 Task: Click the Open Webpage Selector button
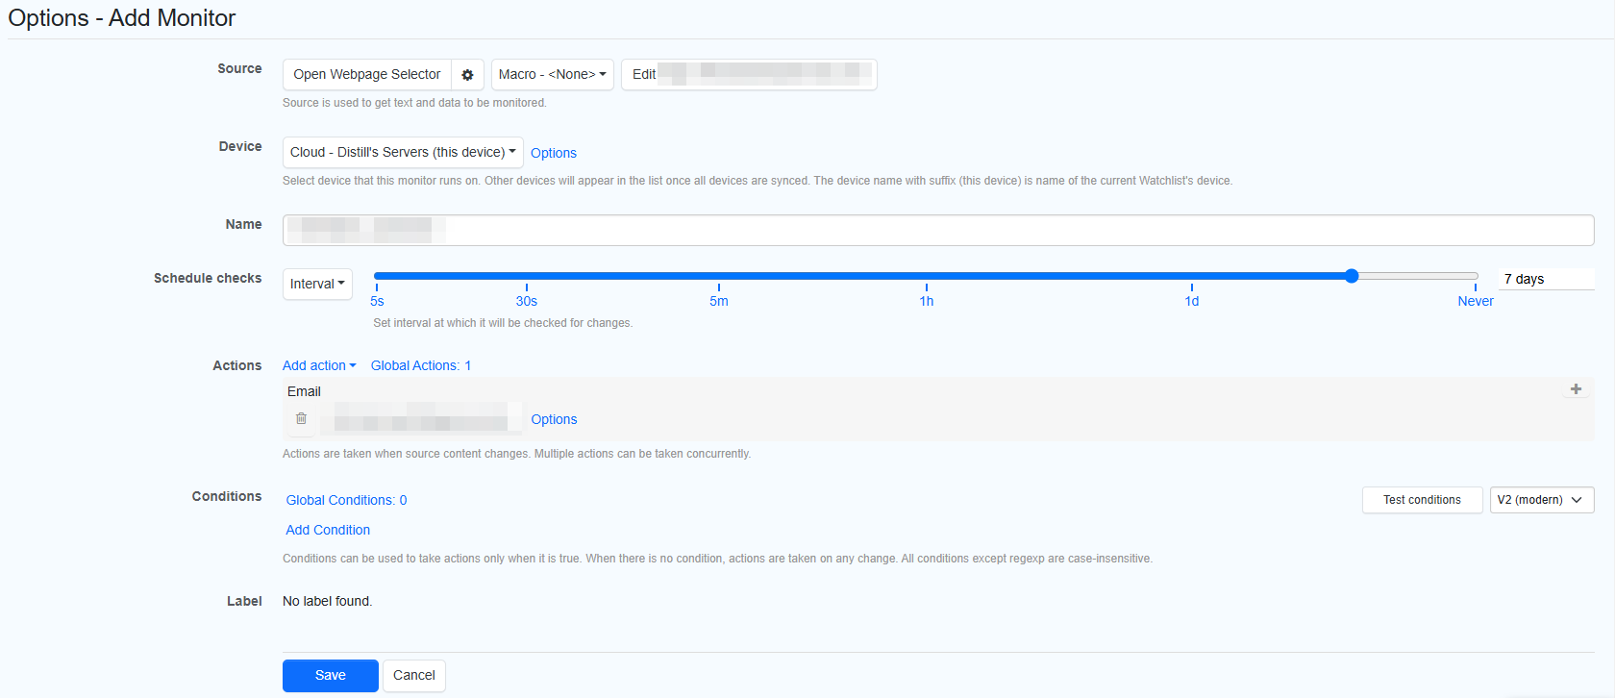point(367,75)
